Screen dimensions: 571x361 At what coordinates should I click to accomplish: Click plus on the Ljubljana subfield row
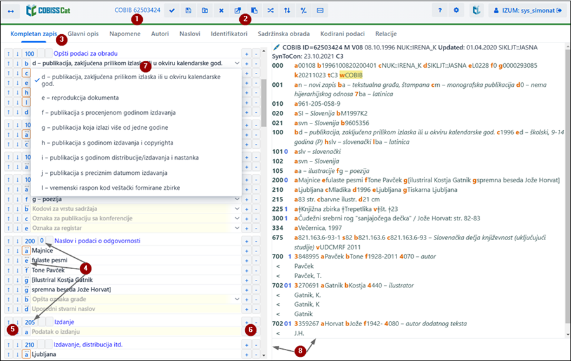tap(247, 355)
